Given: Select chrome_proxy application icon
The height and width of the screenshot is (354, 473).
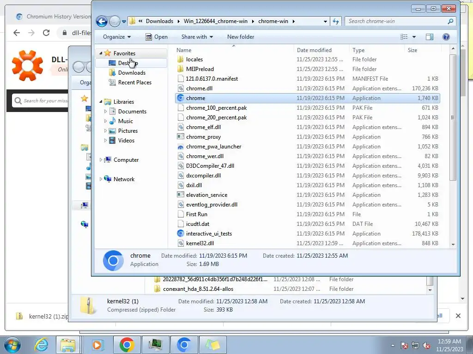Looking at the screenshot, I should [x=181, y=136].
